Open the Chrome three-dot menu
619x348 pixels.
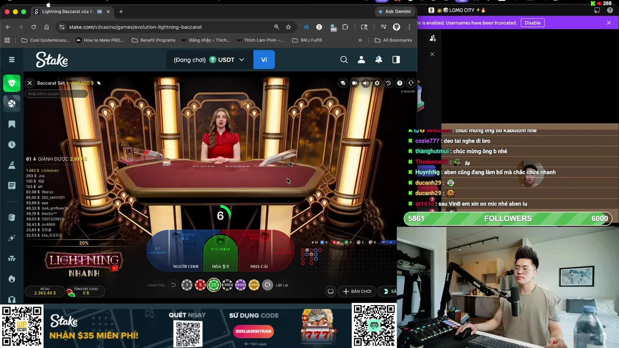tap(409, 27)
